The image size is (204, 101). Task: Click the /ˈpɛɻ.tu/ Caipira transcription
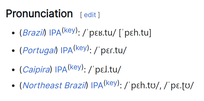click(105, 70)
